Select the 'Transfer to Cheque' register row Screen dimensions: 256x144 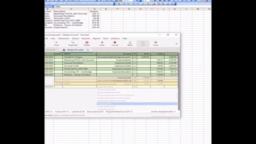tap(111, 57)
